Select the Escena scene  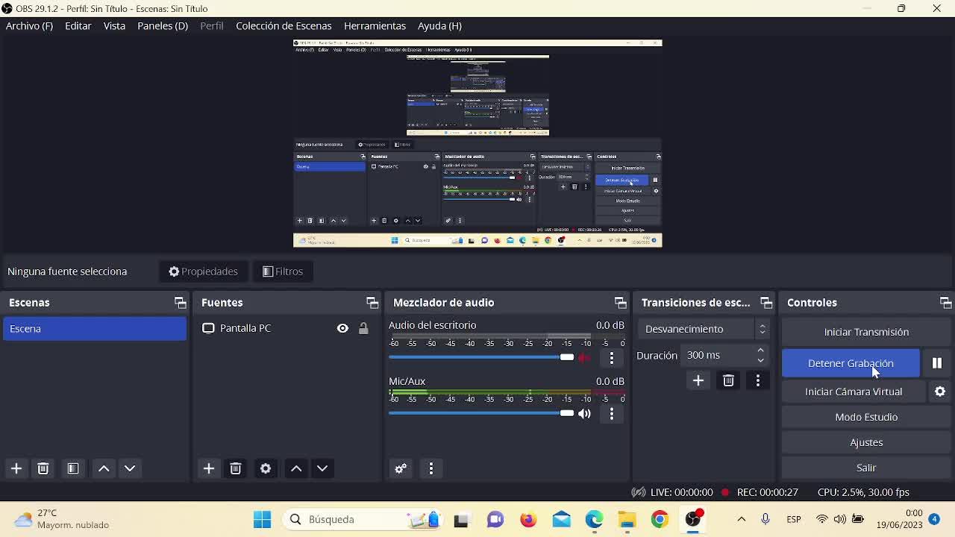pos(95,329)
